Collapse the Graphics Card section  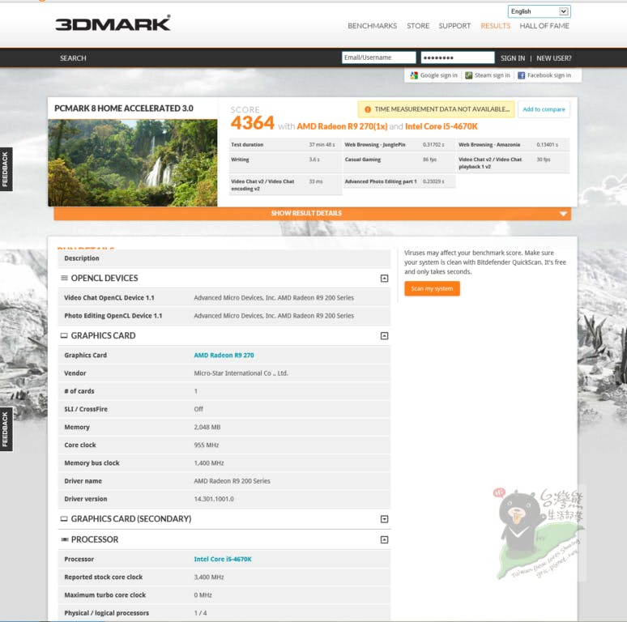pos(384,336)
